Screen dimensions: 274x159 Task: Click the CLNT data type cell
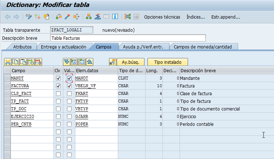132,78
